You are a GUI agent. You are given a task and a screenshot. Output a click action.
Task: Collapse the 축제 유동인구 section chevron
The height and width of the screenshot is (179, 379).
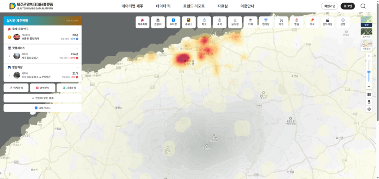(x=78, y=29)
